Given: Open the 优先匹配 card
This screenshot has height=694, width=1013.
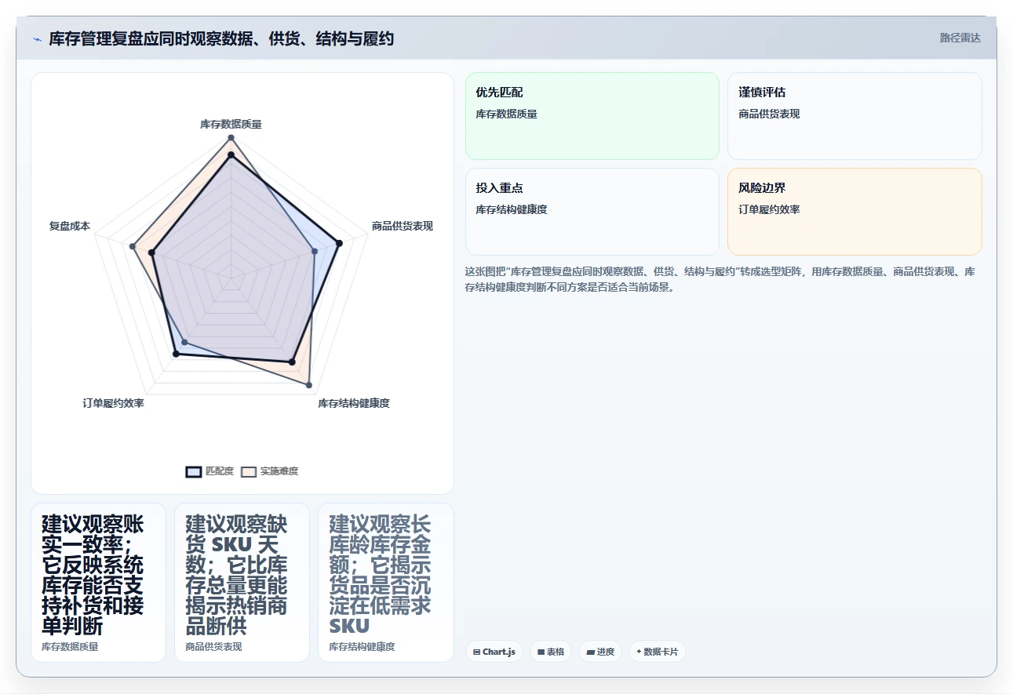Looking at the screenshot, I should coord(592,116).
